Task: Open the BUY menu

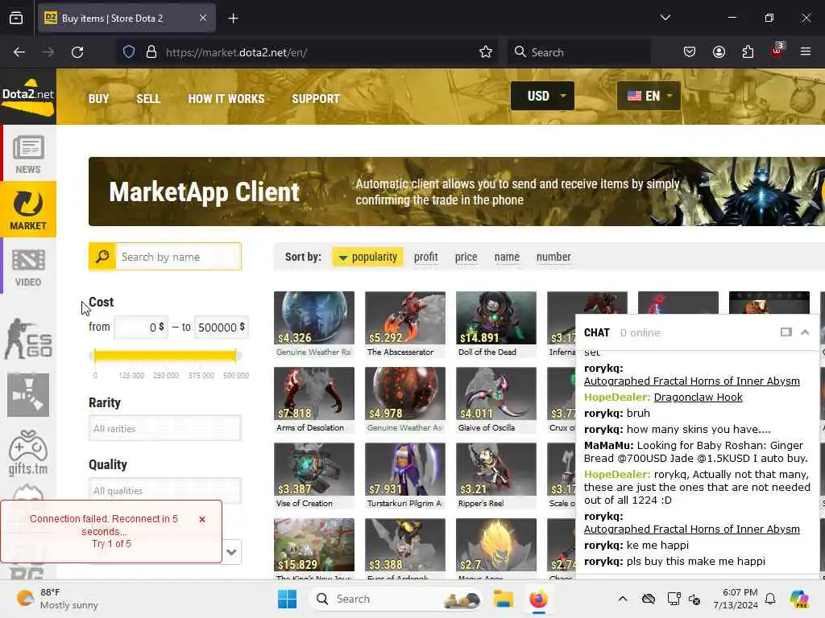Action: pos(98,99)
